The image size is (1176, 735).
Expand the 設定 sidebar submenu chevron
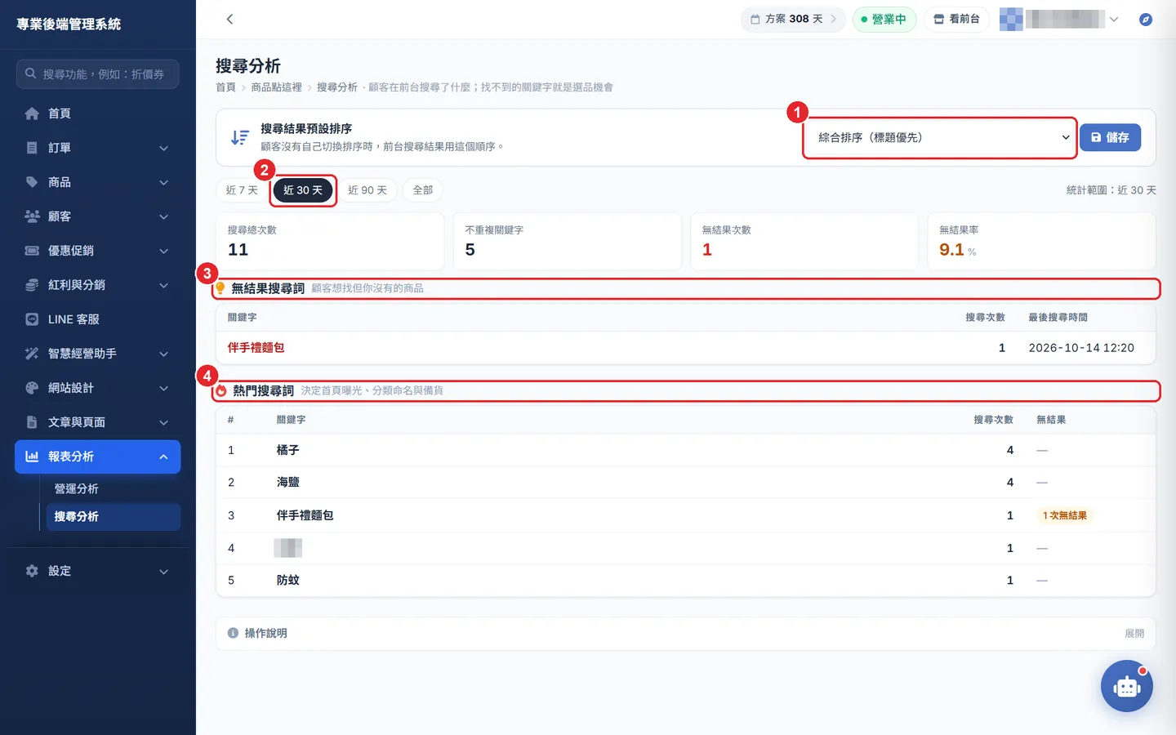[x=163, y=571]
